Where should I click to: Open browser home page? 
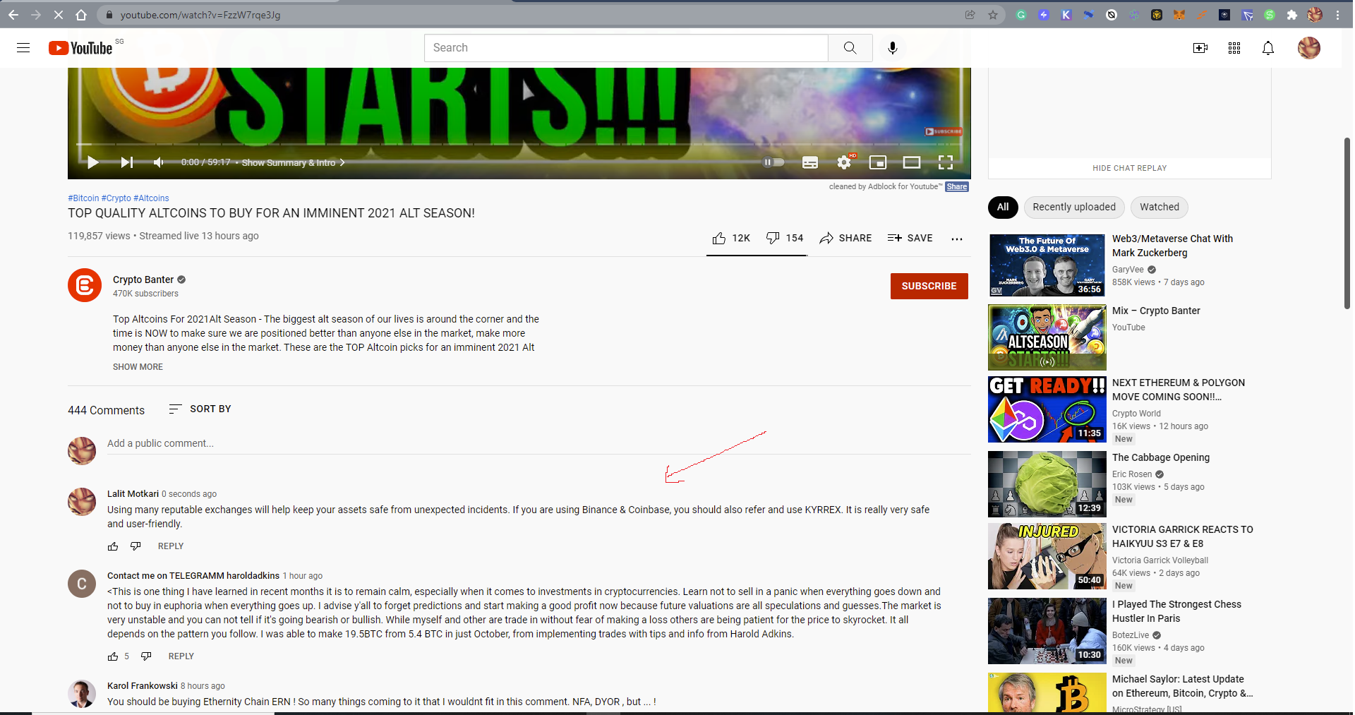coord(81,15)
